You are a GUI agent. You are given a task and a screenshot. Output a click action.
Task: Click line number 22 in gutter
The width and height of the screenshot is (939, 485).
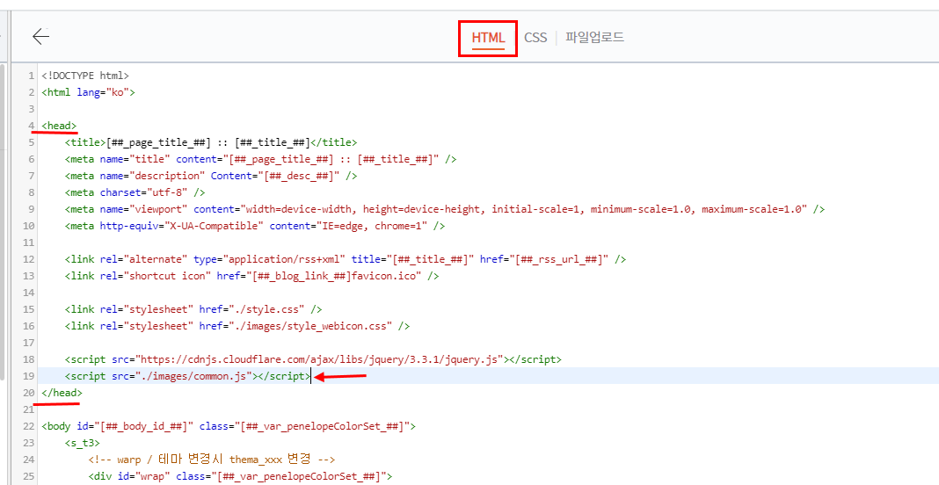[28, 426]
